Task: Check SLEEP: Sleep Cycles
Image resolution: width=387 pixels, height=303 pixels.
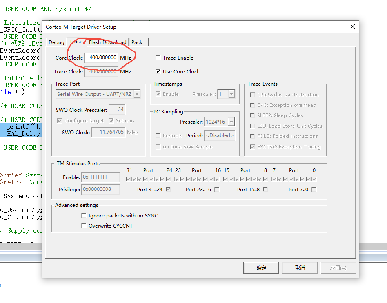Action: pos(252,115)
